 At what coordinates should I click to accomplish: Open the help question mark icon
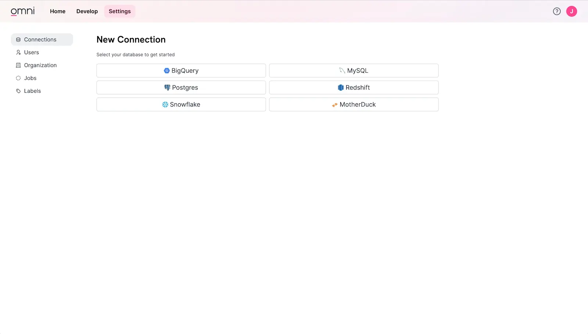(x=557, y=11)
